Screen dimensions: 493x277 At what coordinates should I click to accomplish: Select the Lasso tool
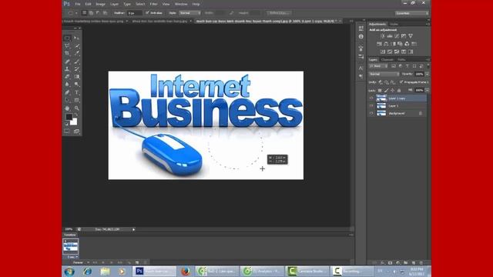[x=67, y=46]
